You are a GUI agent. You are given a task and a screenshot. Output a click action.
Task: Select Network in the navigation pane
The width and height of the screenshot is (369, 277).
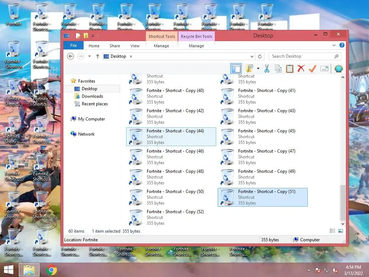pos(86,134)
